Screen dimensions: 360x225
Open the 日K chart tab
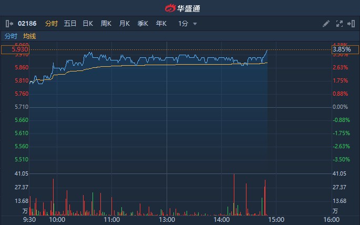pyautogui.click(x=88, y=24)
